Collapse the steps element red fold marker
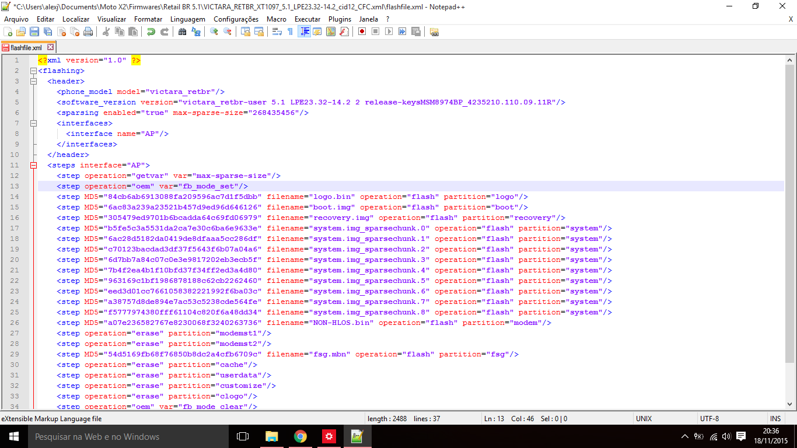The image size is (797, 448). click(x=33, y=165)
